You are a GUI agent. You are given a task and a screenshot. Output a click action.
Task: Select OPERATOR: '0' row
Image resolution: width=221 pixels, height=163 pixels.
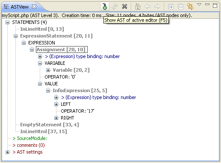pos(60,77)
